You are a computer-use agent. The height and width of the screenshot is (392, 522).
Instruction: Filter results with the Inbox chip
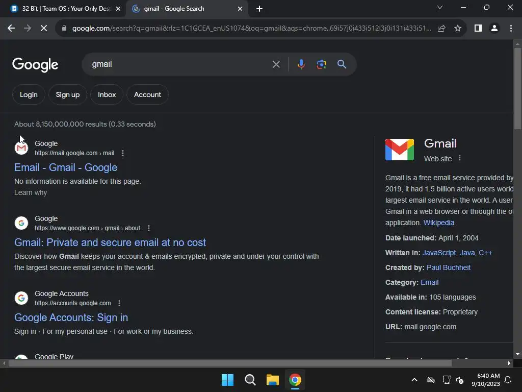107,94
